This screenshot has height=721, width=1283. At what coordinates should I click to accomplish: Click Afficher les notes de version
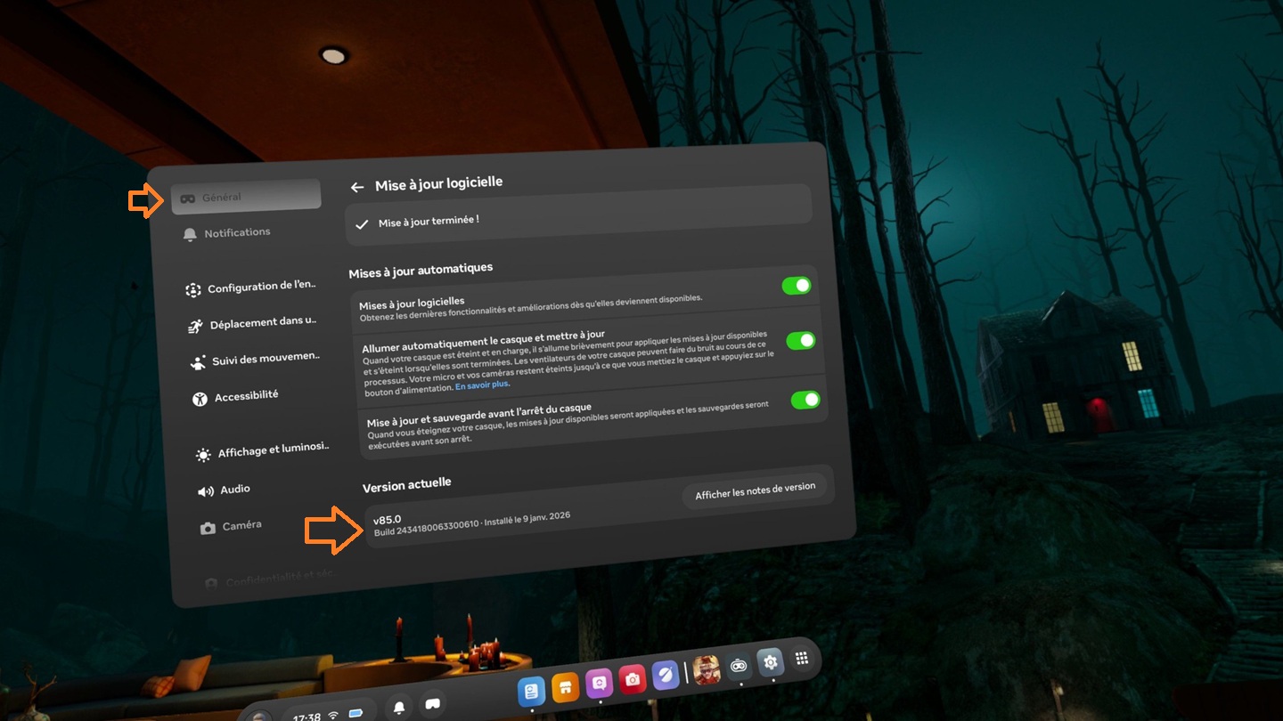(756, 486)
